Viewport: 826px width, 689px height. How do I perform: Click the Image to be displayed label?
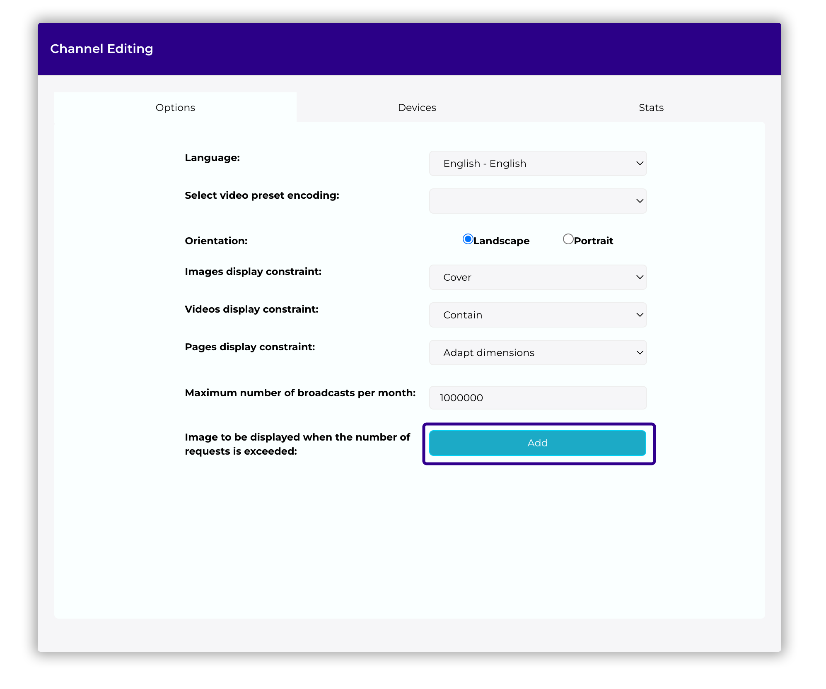click(x=297, y=444)
